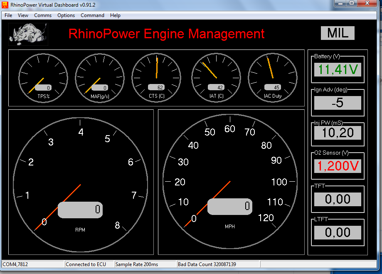
Task: Click the 8 mark on RPM dial
Action: pos(117,225)
